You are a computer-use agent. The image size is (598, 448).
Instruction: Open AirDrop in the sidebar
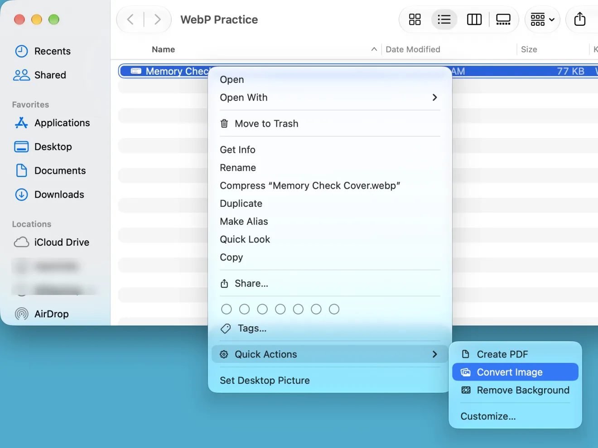(42, 314)
